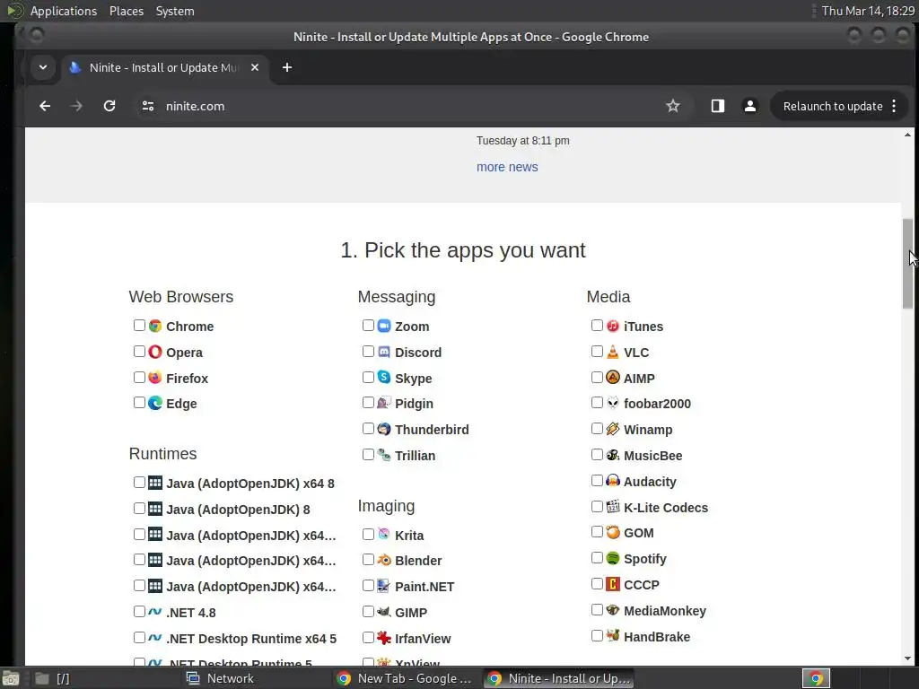919x689 pixels.
Task: Check the Chrome checkbox
Action: pos(139,325)
